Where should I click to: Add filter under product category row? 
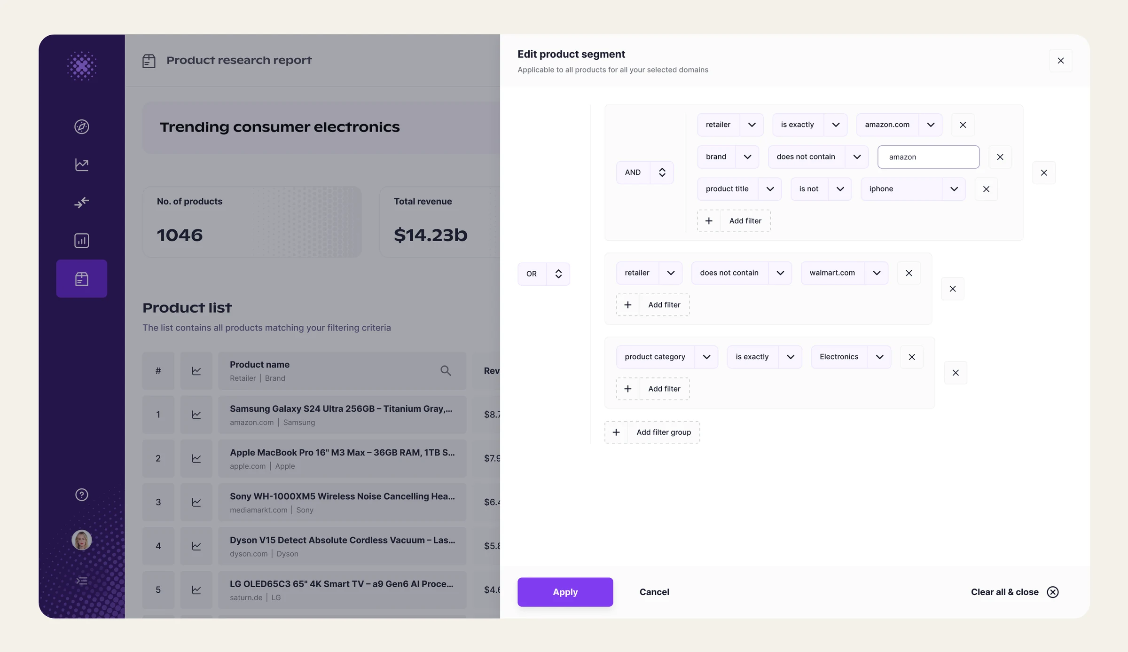[653, 389]
